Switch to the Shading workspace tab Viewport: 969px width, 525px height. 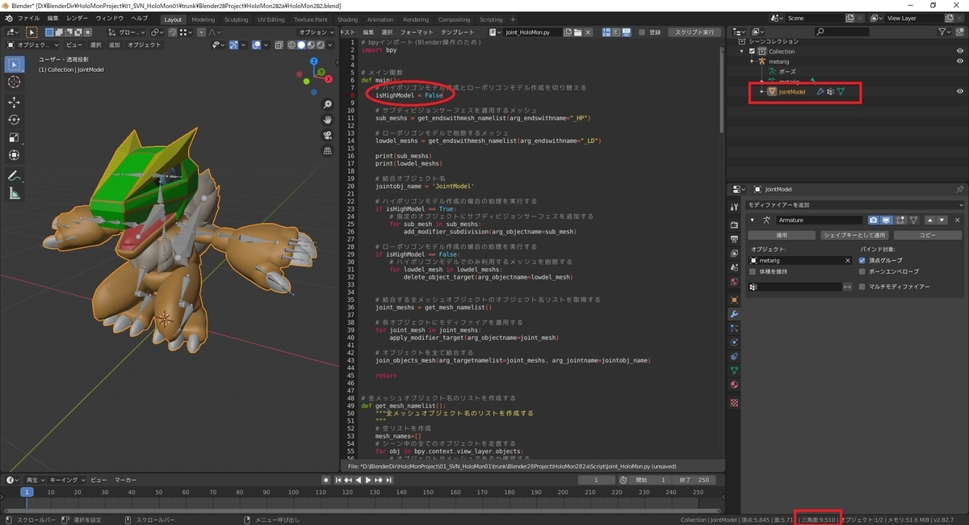pyautogui.click(x=347, y=19)
